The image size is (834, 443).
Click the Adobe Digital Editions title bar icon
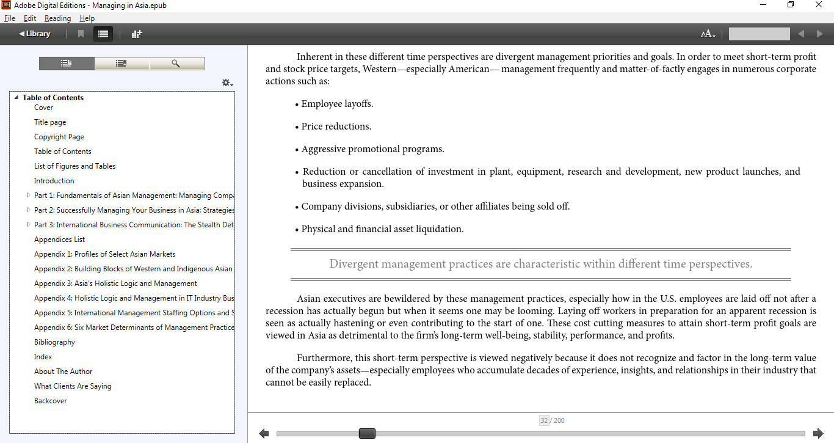pos(6,5)
